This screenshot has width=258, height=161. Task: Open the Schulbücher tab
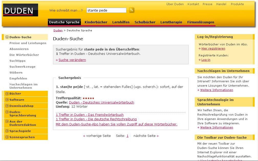(145, 22)
